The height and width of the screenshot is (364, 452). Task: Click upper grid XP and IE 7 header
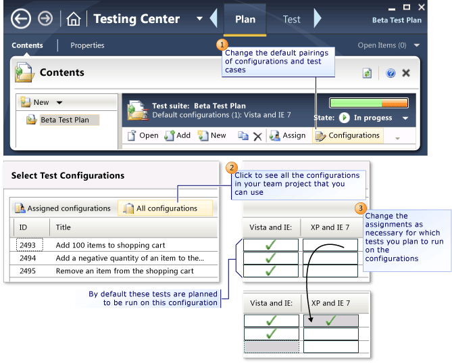click(x=330, y=227)
